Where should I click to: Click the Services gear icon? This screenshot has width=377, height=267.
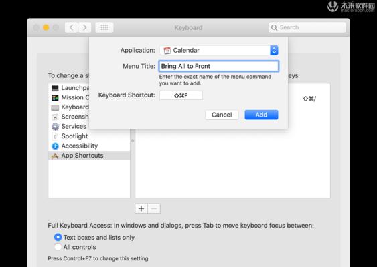(x=55, y=127)
